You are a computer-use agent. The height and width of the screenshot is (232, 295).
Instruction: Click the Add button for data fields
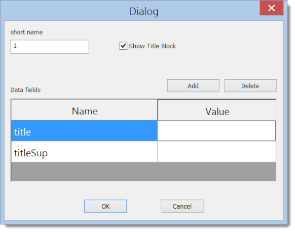coord(193,86)
